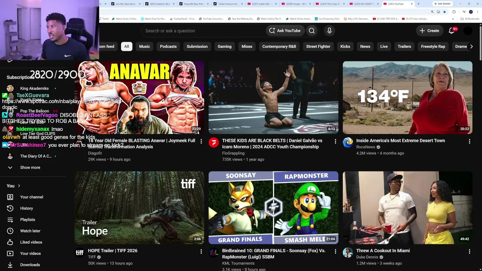Click the search magnifier icon

tap(312, 31)
